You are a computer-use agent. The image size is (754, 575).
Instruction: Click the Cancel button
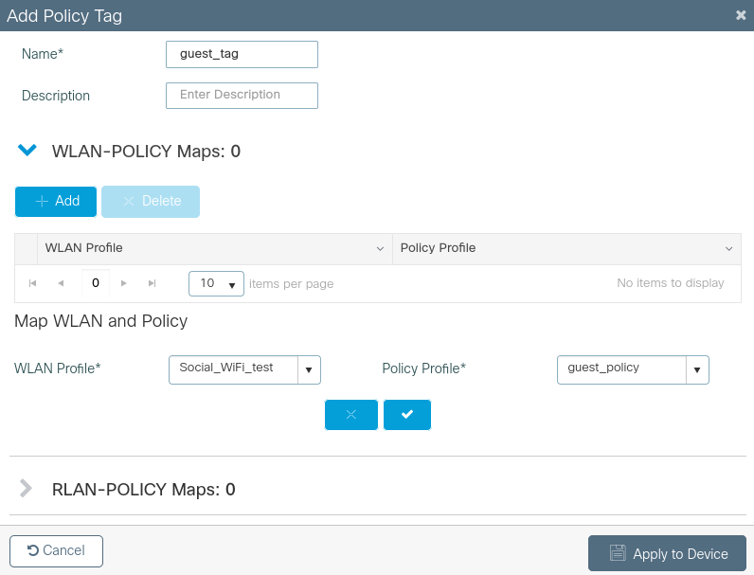click(56, 551)
